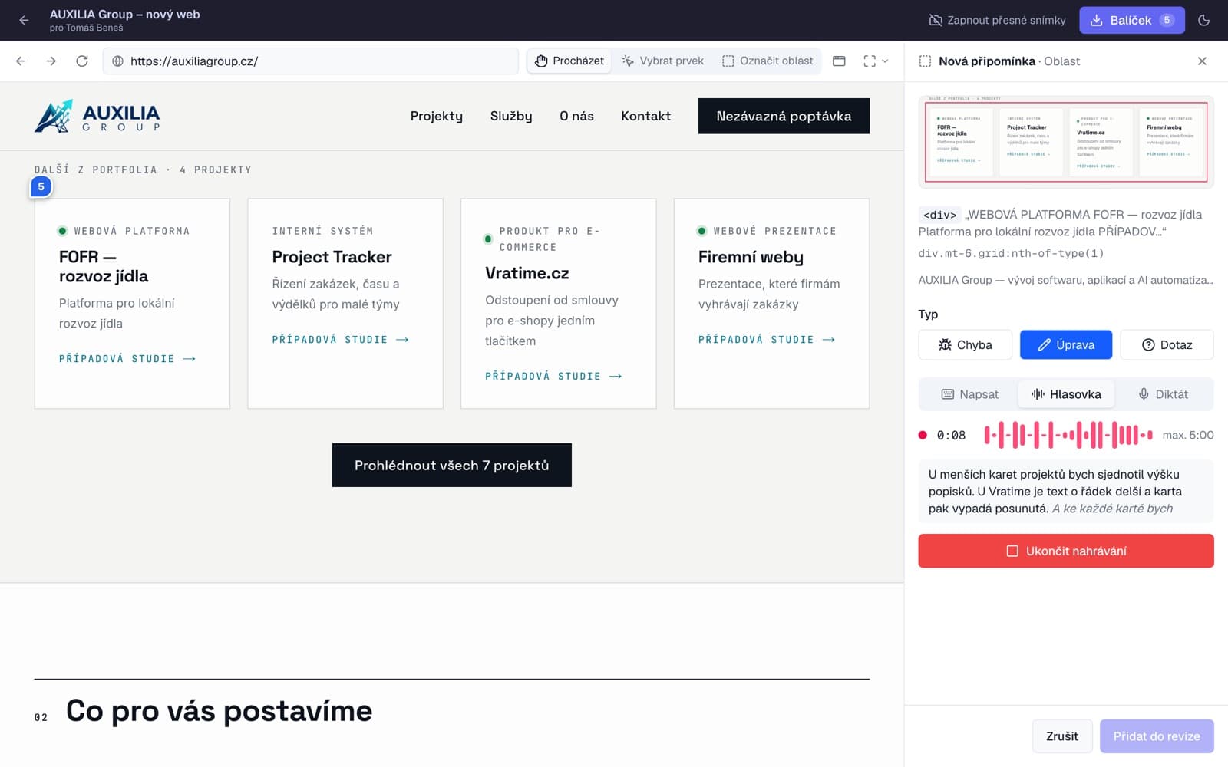Click Prohlédnout všech 7 projektů

pyautogui.click(x=452, y=466)
